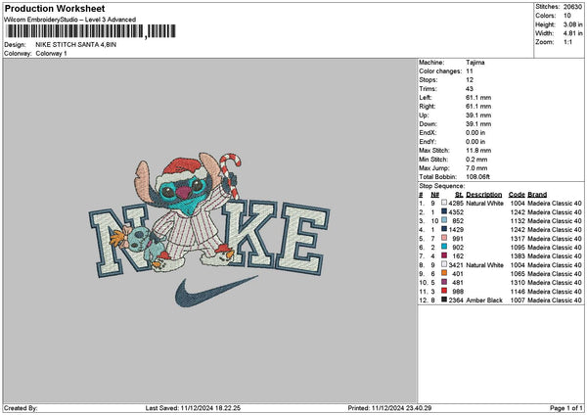Click code 1095 in stop row 6
587x415 pixels.
(518, 248)
